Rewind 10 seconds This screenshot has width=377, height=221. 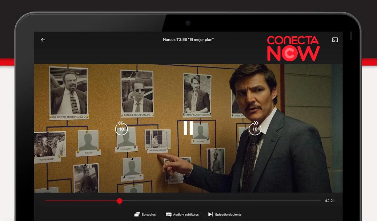pyautogui.click(x=121, y=128)
